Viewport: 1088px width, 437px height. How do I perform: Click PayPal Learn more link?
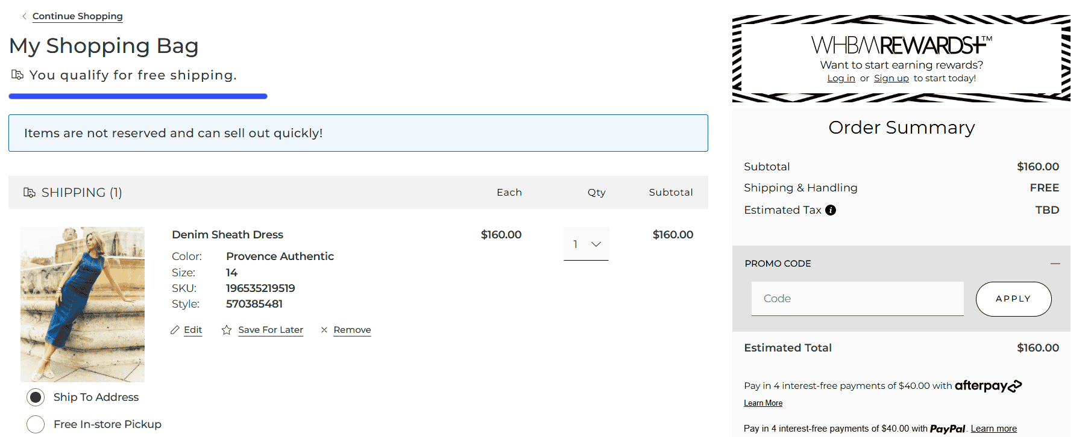[x=993, y=429]
